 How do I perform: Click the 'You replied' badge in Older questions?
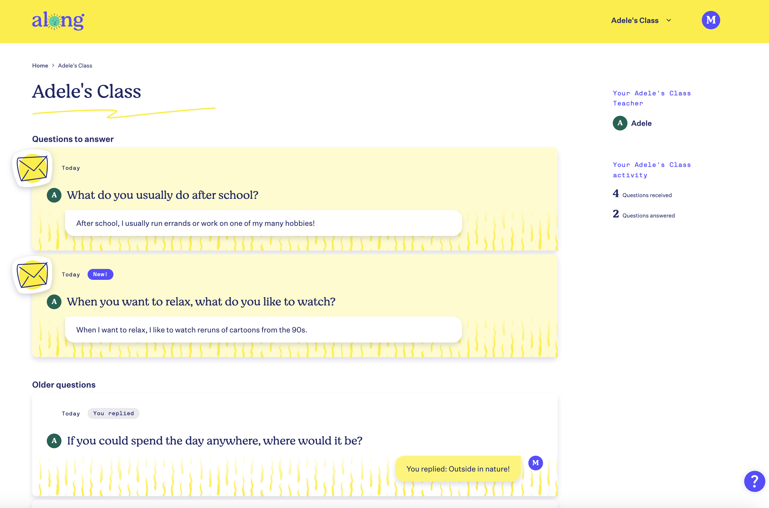[113, 413]
